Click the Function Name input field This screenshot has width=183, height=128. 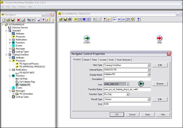tap(127, 90)
